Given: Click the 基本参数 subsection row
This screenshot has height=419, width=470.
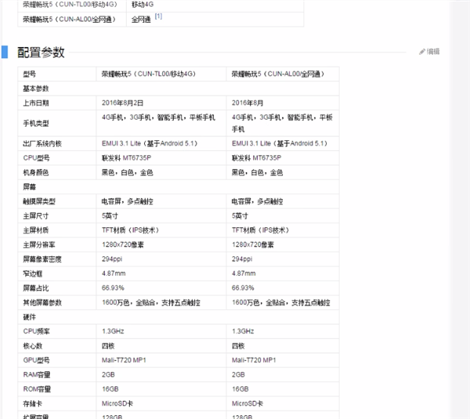Looking at the screenshot, I should click(x=179, y=88).
